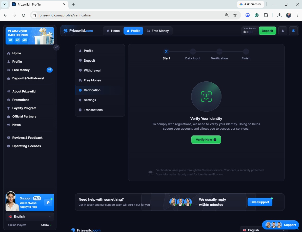Click the Data Input step marker
The width and height of the screenshot is (302, 232).
coord(193,52)
